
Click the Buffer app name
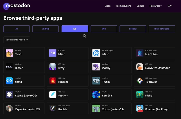tap(19, 68)
